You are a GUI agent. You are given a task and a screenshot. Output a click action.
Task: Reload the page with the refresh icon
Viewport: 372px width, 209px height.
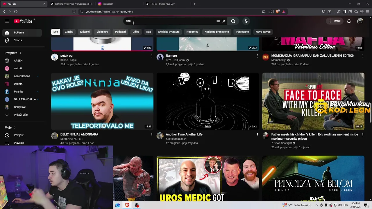(16, 12)
